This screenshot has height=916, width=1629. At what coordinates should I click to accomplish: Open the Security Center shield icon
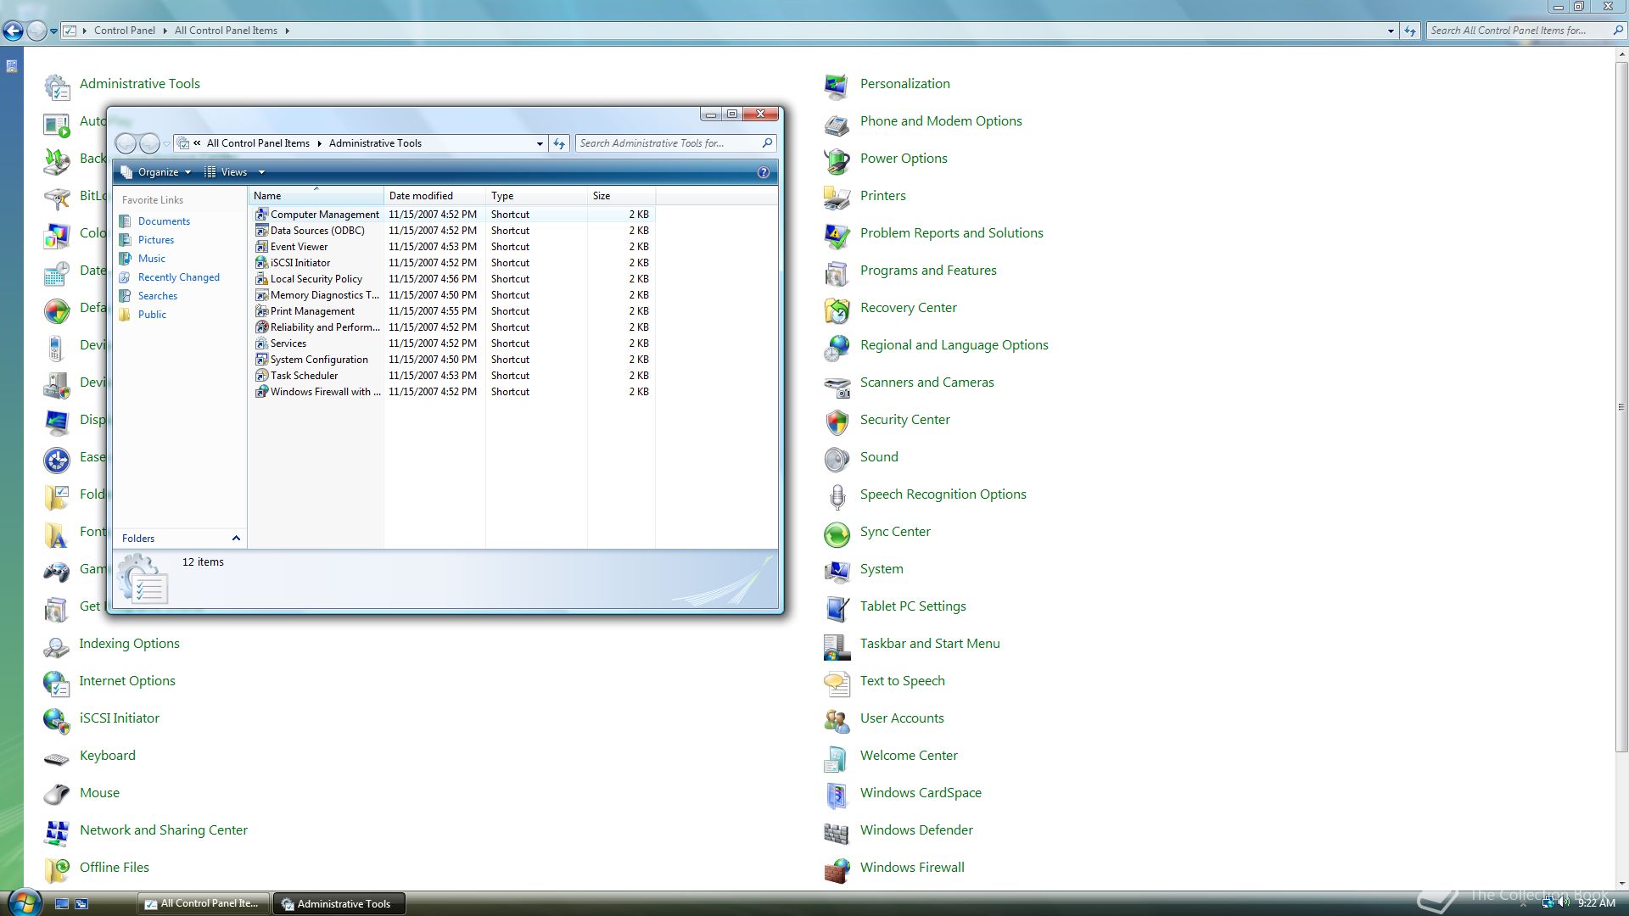[x=837, y=421]
